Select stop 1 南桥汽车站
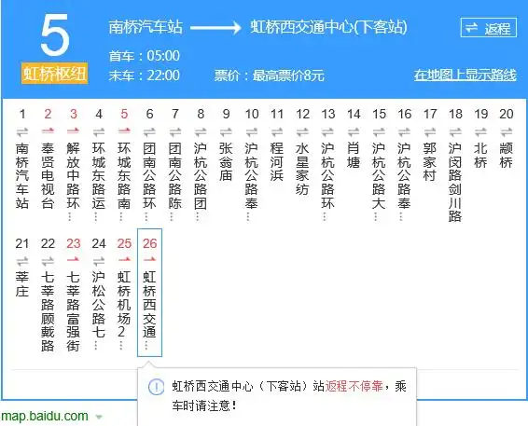 22,175
